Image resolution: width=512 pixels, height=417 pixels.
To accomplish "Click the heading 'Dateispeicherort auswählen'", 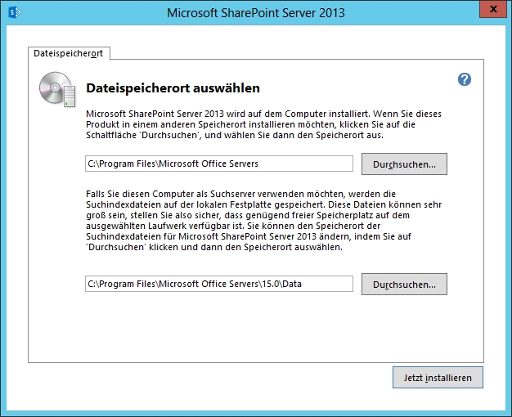I will click(173, 87).
